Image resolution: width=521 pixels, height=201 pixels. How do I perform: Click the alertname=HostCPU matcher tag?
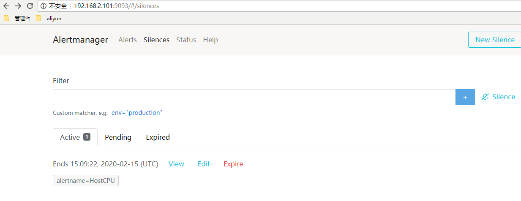pyautogui.click(x=86, y=181)
